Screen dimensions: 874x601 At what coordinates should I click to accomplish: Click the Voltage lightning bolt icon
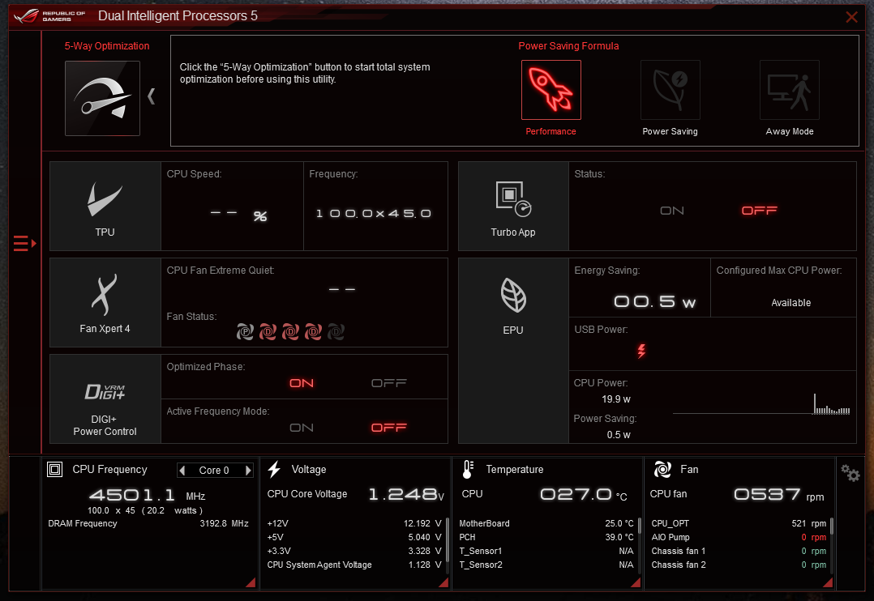click(274, 470)
